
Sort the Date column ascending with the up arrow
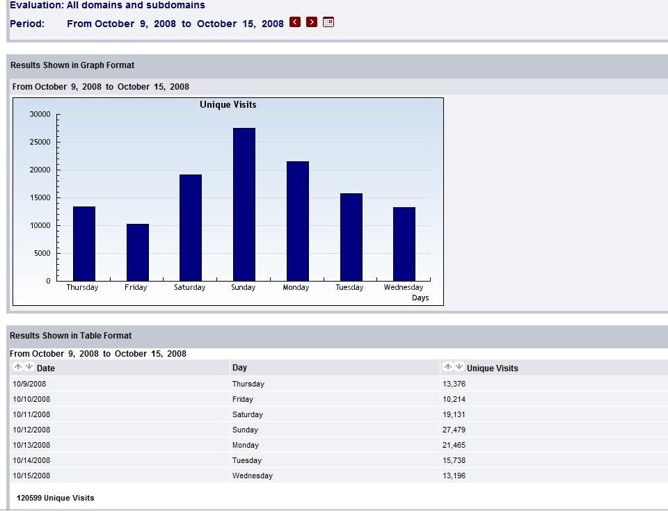click(18, 366)
